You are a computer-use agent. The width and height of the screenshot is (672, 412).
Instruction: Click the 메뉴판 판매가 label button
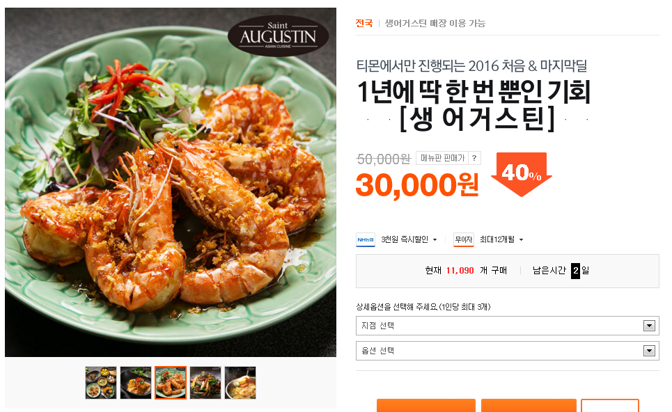coord(442,158)
